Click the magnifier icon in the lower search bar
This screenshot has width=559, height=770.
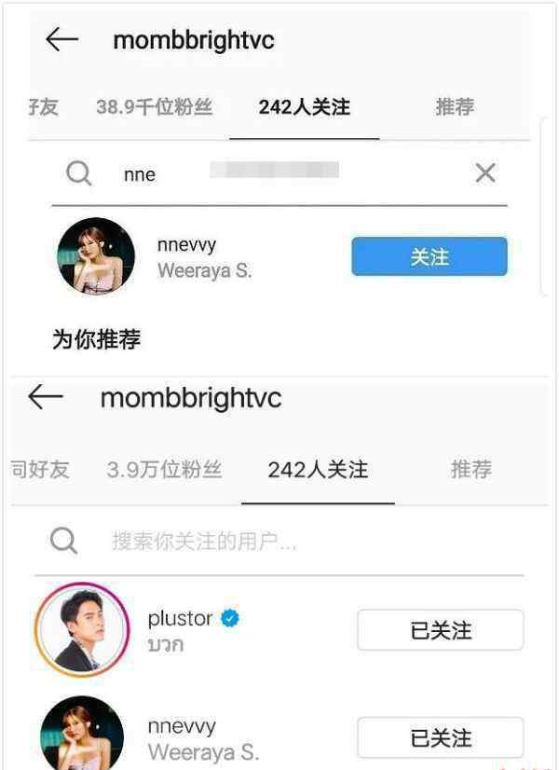click(x=63, y=541)
